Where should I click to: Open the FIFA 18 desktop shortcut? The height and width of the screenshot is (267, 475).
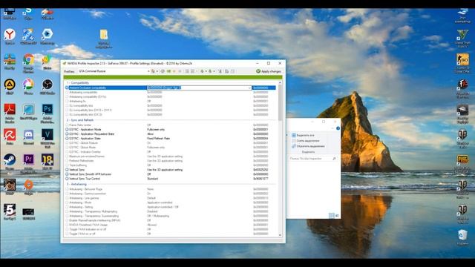(47, 162)
